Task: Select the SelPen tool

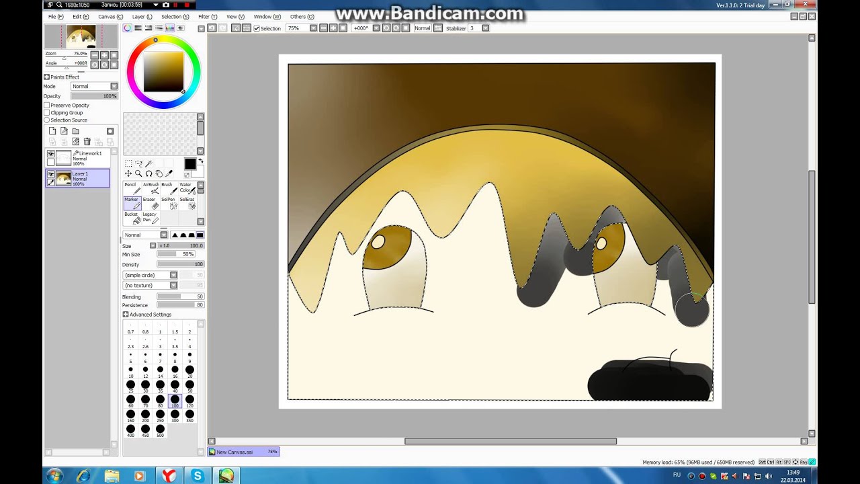Action: pyautogui.click(x=168, y=203)
